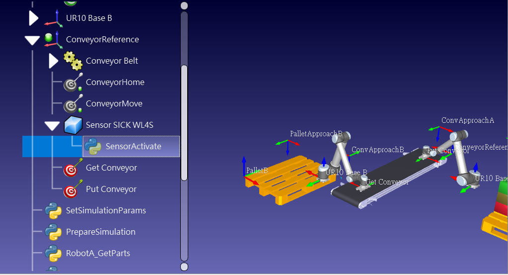Click the Sensor SICK WL4S cube icon
This screenshot has height=275, width=508.
pyautogui.click(x=73, y=125)
